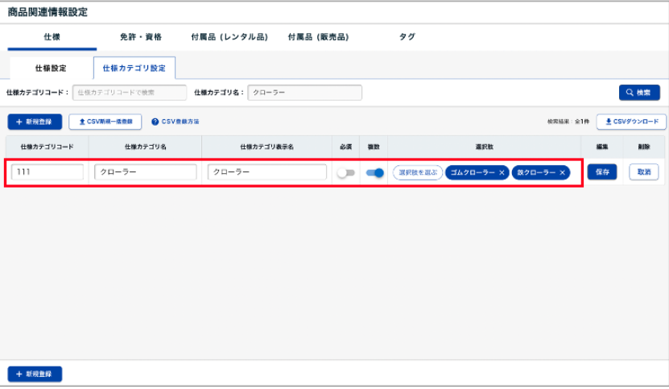
Task: Click the CSVダウンロード download button
Action: [x=631, y=122]
